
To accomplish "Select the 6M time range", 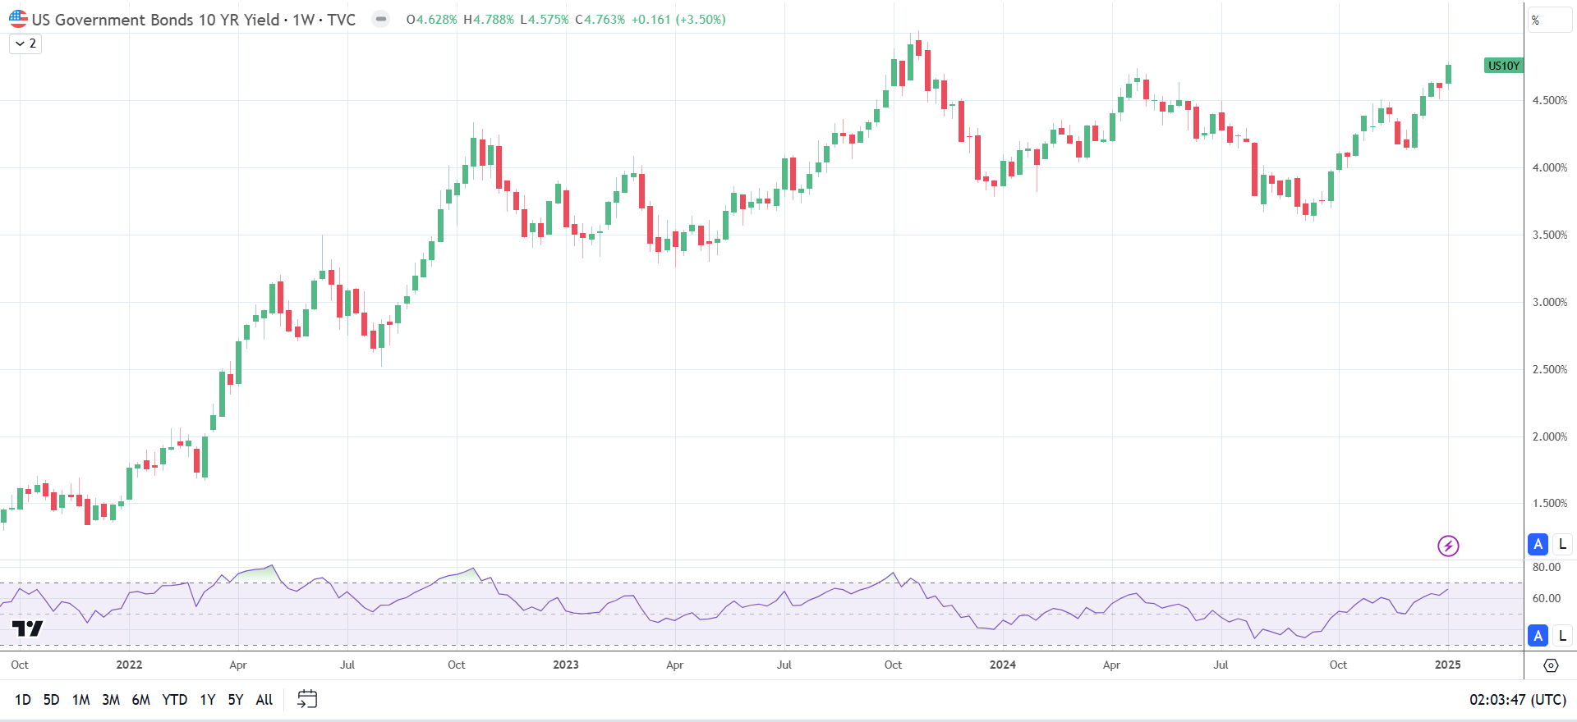I will [141, 700].
